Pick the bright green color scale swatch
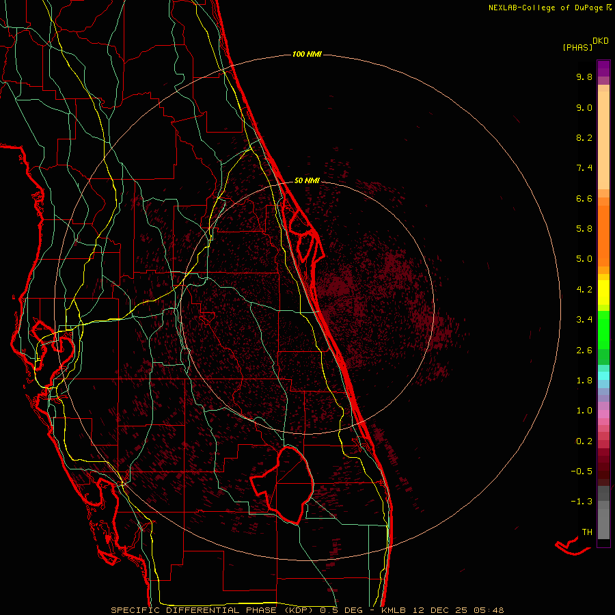Screen dimensions: 615x615 coord(603,329)
